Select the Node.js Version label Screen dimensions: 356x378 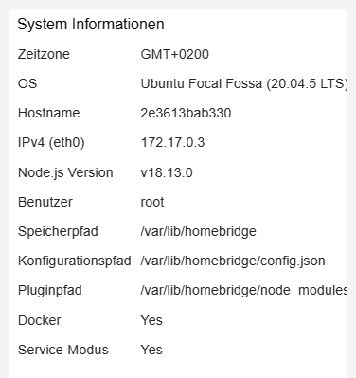coord(65,172)
